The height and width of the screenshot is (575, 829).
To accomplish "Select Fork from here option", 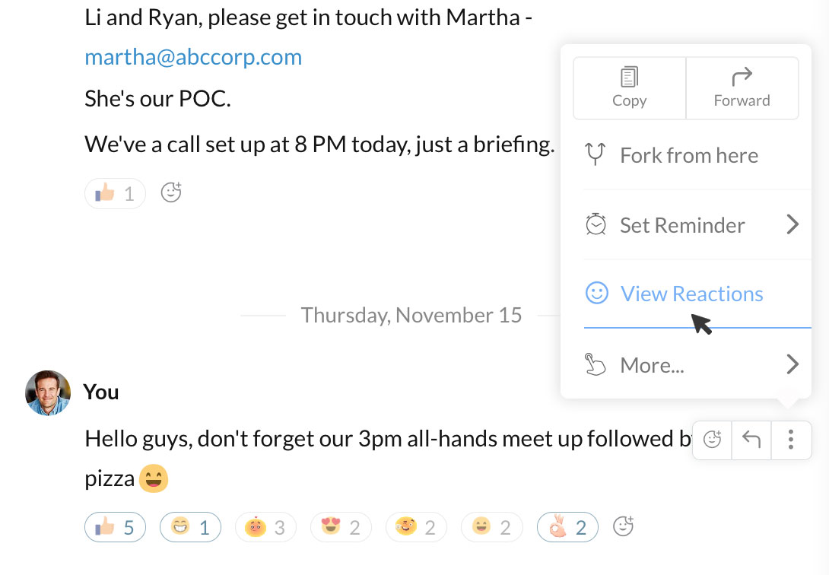I will tap(689, 155).
